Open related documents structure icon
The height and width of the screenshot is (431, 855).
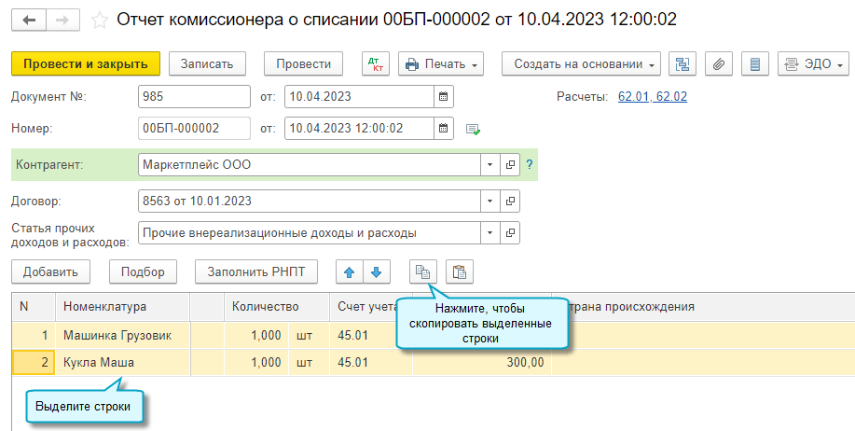tap(683, 63)
